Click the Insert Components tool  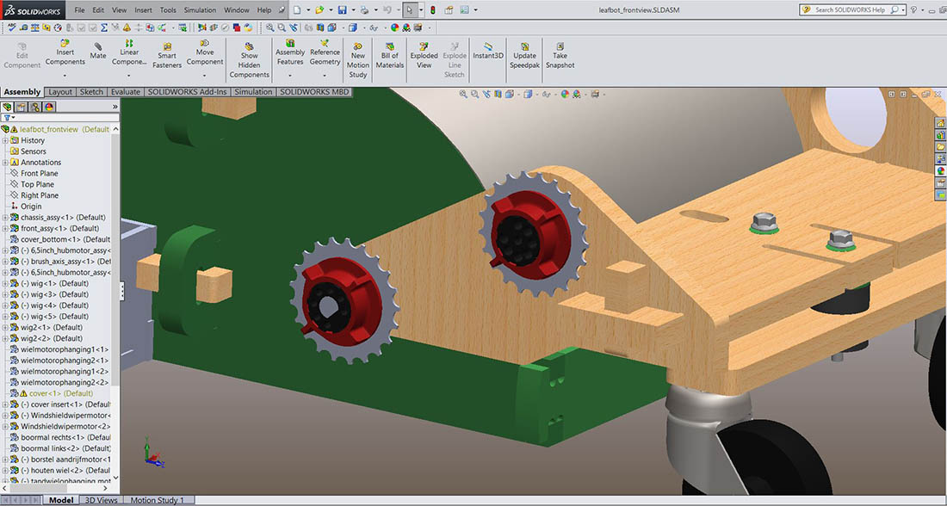[65, 52]
